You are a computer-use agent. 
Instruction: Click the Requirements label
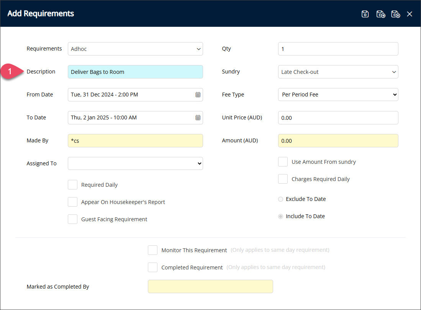click(44, 49)
